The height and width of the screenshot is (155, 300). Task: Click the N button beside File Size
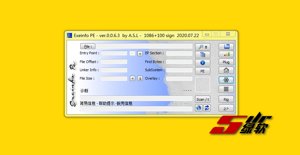140,78
